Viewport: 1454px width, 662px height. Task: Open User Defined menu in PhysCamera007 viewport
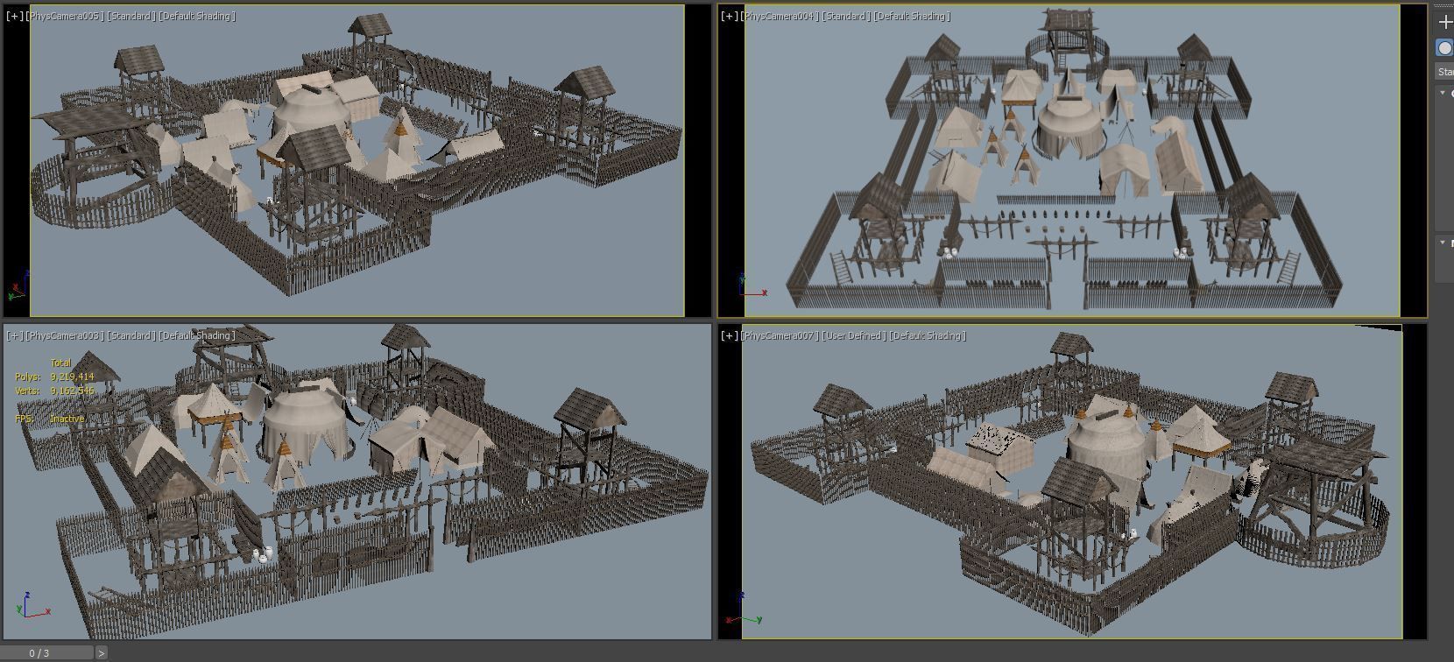pos(853,335)
